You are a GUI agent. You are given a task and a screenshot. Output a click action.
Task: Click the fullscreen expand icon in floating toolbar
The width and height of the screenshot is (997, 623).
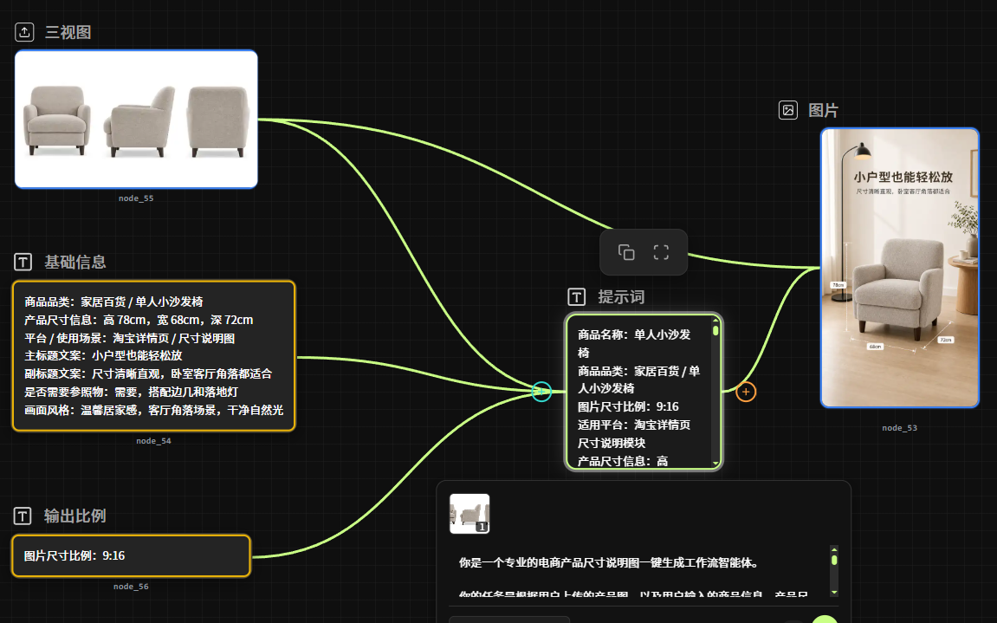[x=661, y=252]
